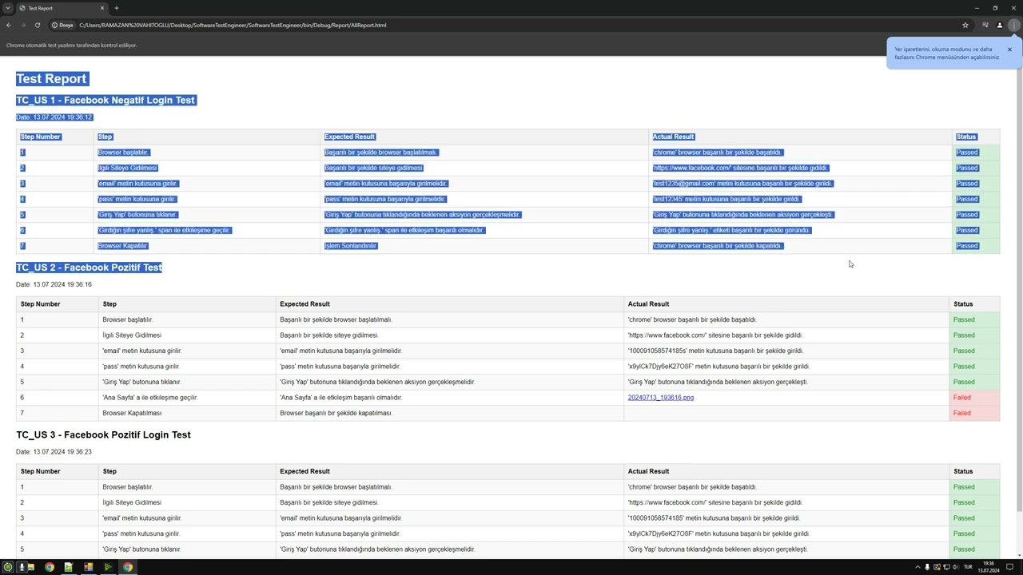Open the network icon in system tray
The image size is (1023, 575).
pos(947,567)
